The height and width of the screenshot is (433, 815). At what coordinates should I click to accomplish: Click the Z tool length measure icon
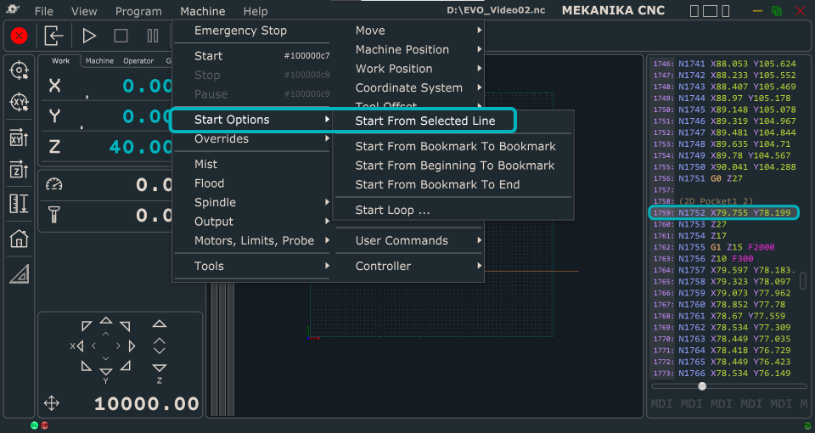point(20,205)
